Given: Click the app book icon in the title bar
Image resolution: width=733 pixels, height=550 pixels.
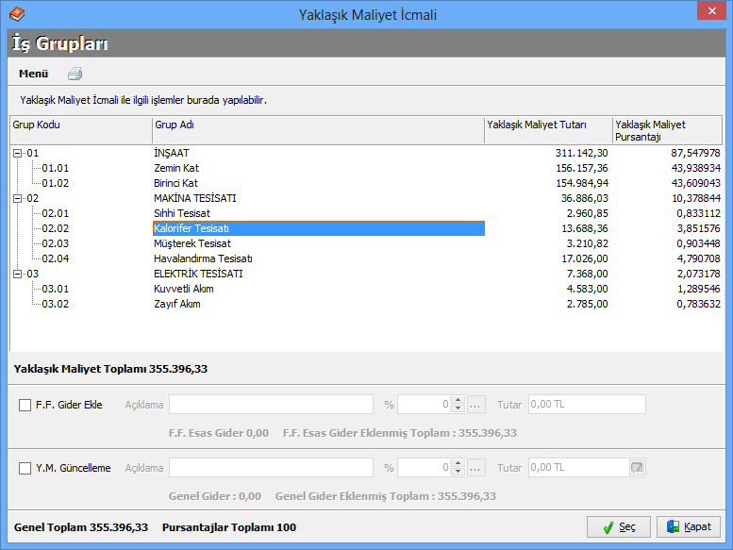Looking at the screenshot, I should 16,14.
